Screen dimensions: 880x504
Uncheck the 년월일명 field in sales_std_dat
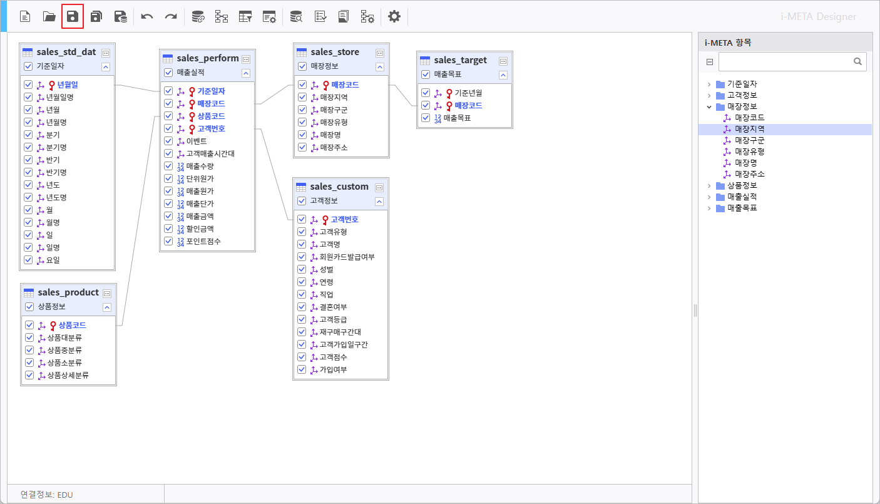(28, 97)
